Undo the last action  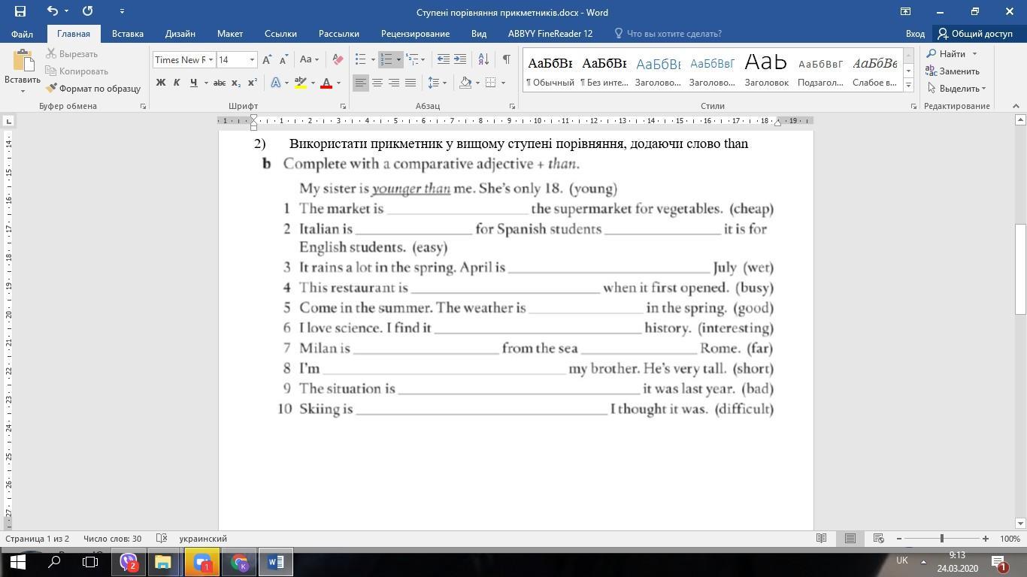pyautogui.click(x=52, y=11)
